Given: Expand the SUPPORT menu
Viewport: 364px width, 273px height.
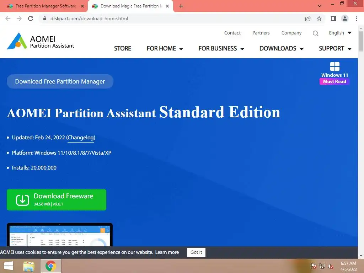Looking at the screenshot, I should click(x=335, y=48).
